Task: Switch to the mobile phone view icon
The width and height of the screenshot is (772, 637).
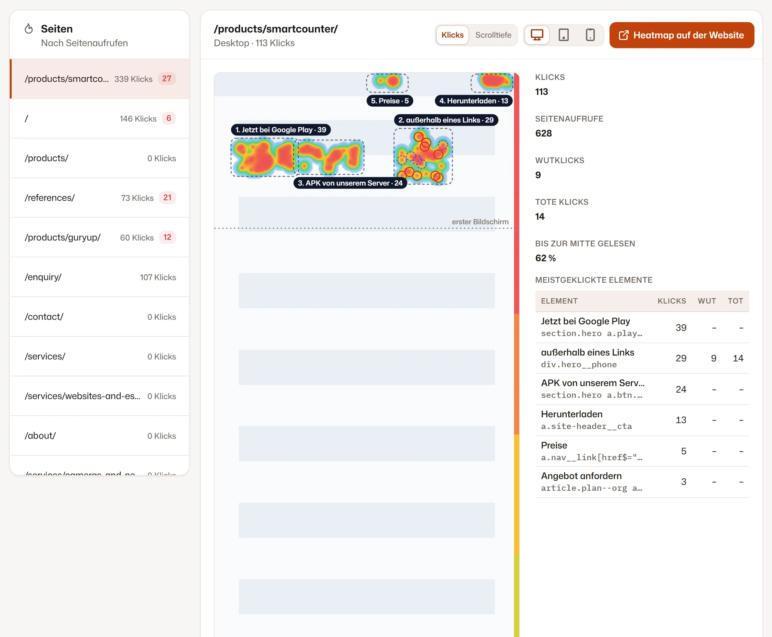Action: click(590, 35)
